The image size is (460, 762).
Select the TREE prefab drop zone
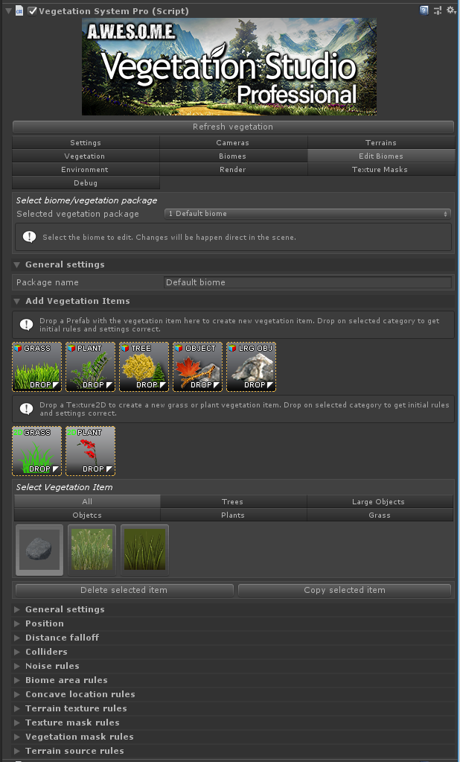[x=144, y=367]
